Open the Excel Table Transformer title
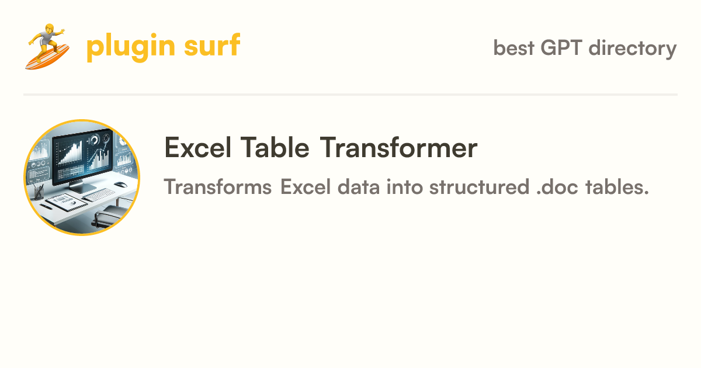Image resolution: width=701 pixels, height=368 pixels. tap(321, 148)
